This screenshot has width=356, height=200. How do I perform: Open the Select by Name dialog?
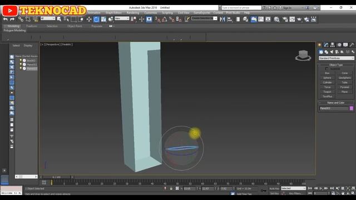pos(66,19)
